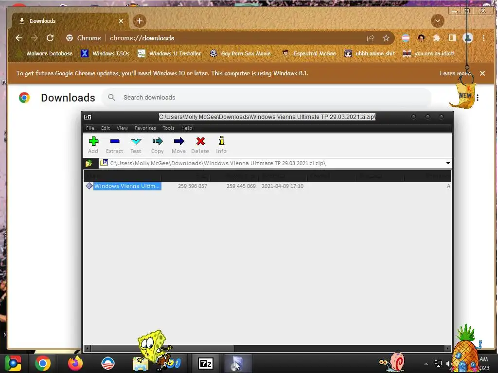Open the File menu in 7-Zip
The height and width of the screenshot is (373, 498).
click(x=90, y=128)
